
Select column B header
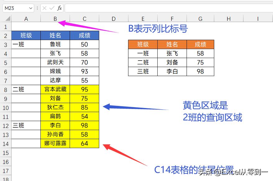point(55,19)
